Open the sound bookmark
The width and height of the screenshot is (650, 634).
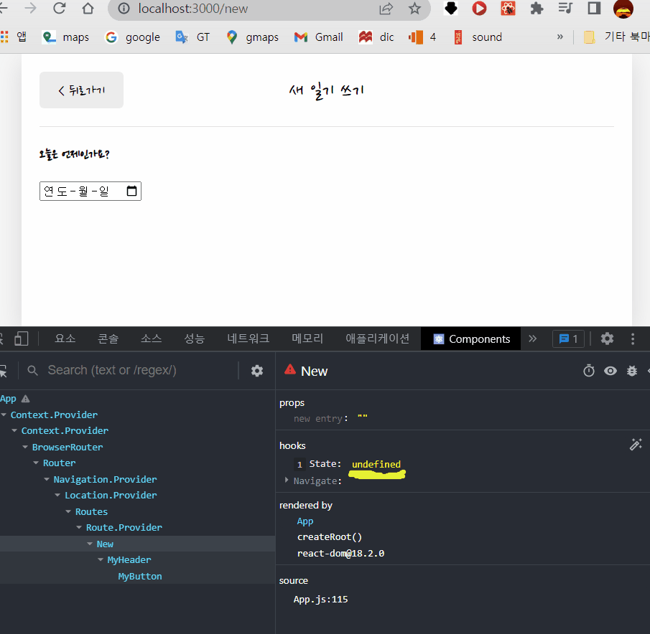pyautogui.click(x=478, y=37)
